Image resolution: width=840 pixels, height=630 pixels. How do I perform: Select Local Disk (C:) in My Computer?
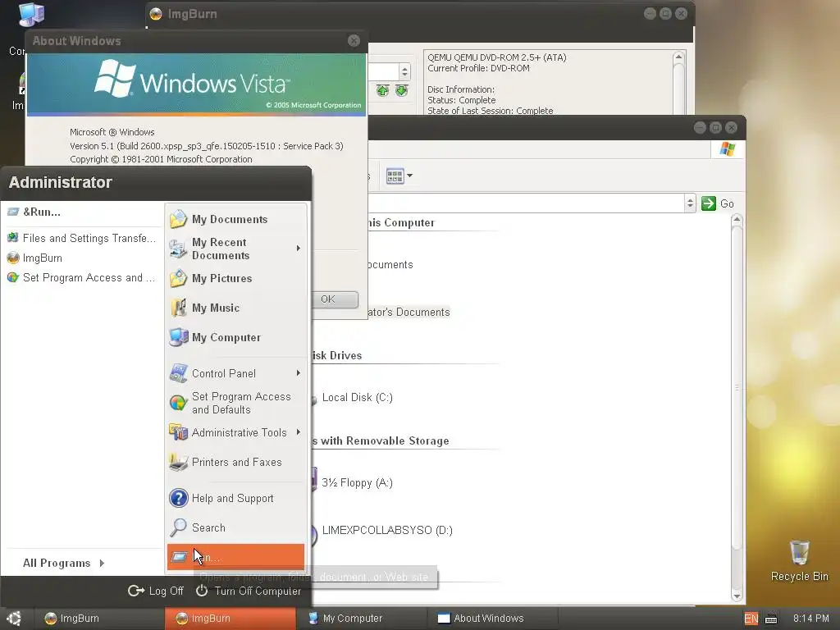pyautogui.click(x=358, y=398)
